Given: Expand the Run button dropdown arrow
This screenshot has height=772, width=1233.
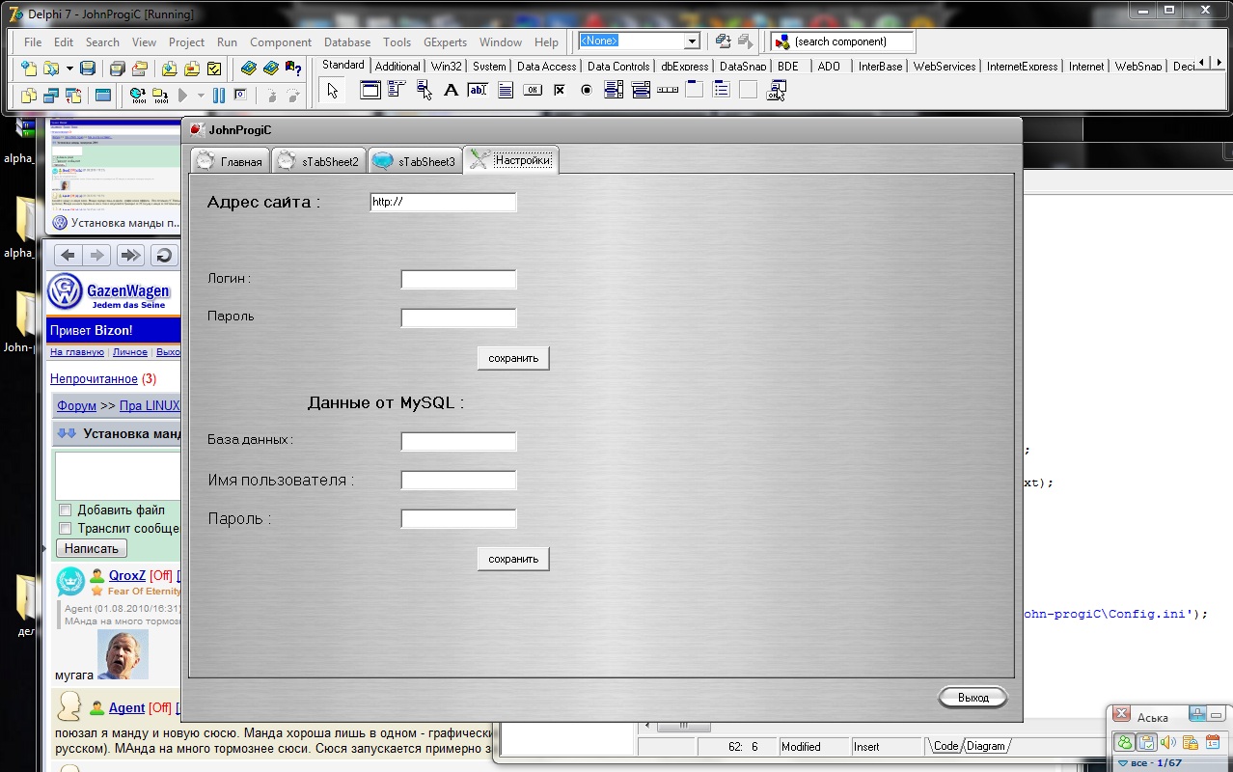Looking at the screenshot, I should (x=201, y=95).
